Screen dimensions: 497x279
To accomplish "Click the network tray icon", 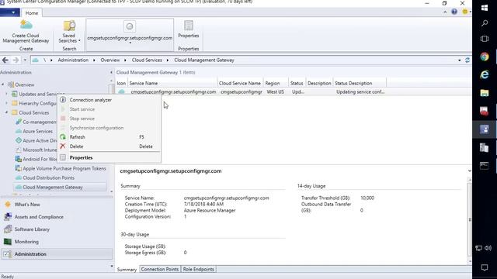I will point(478,248).
